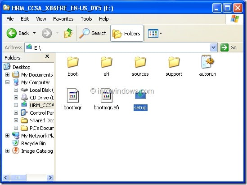The height and width of the screenshot is (185, 247).
Task: Click the right scroll arrow in Folders pane
Action: 50,177
